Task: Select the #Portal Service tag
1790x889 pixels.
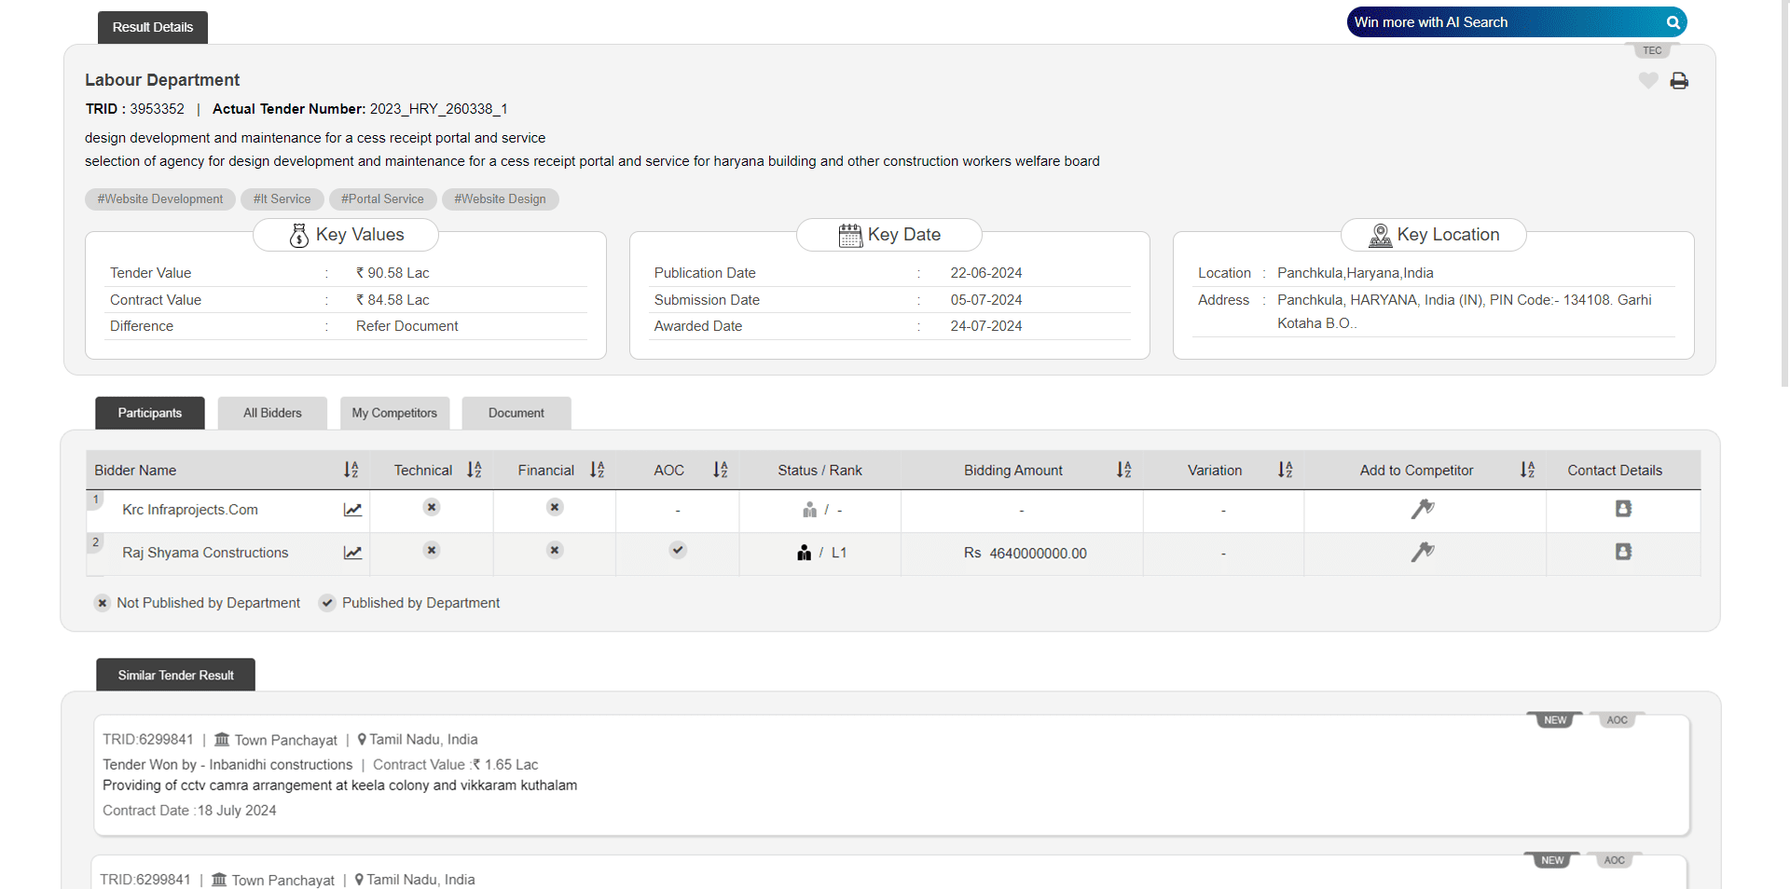Action: (x=382, y=199)
